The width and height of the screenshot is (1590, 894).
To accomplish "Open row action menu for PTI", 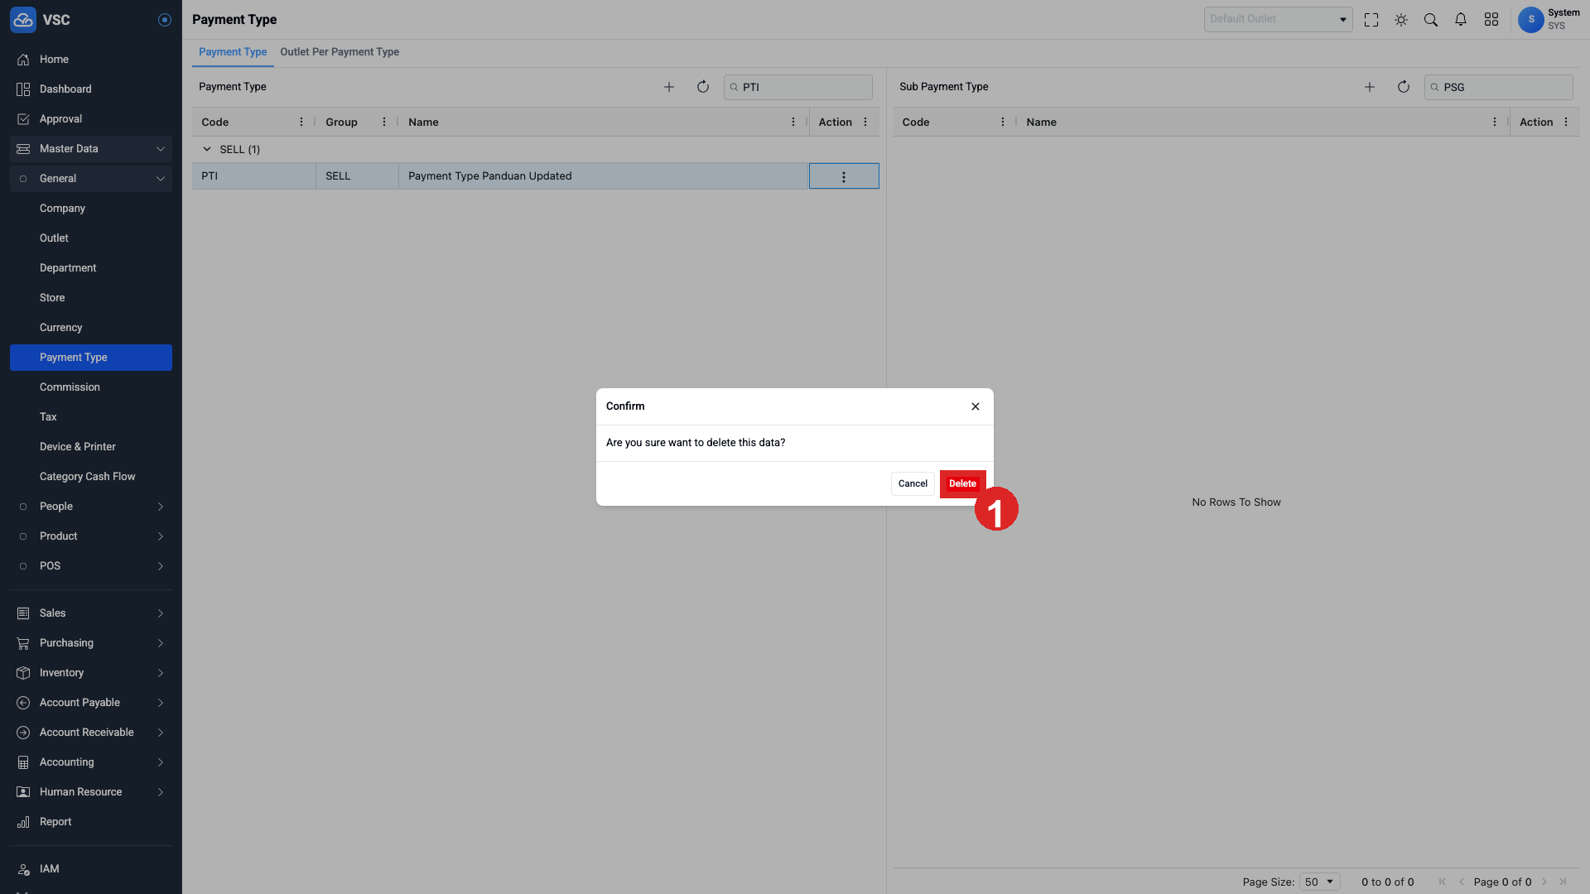I will [x=844, y=176].
